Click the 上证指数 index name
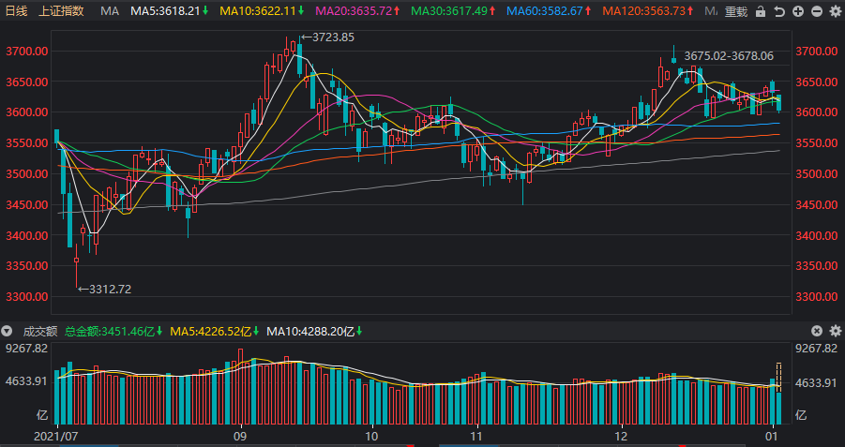This screenshot has height=447, width=845. click(62, 10)
